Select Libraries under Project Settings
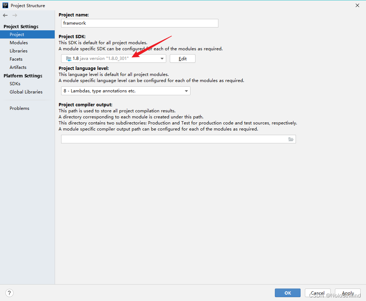The height and width of the screenshot is (301, 366). click(x=19, y=51)
